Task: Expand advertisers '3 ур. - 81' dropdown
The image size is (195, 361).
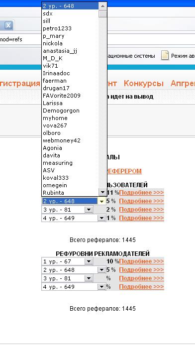Action: click(89, 278)
